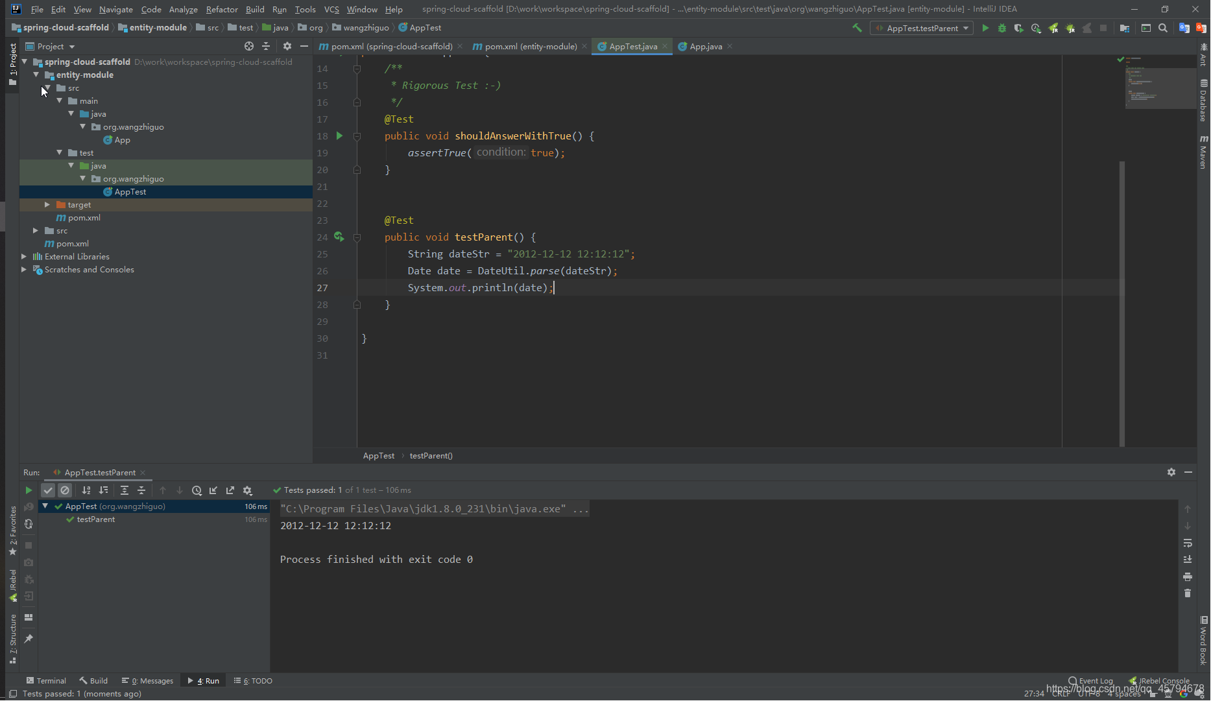Clear console output with the trash icon
Viewport: 1211px width, 701px height.
[1188, 593]
